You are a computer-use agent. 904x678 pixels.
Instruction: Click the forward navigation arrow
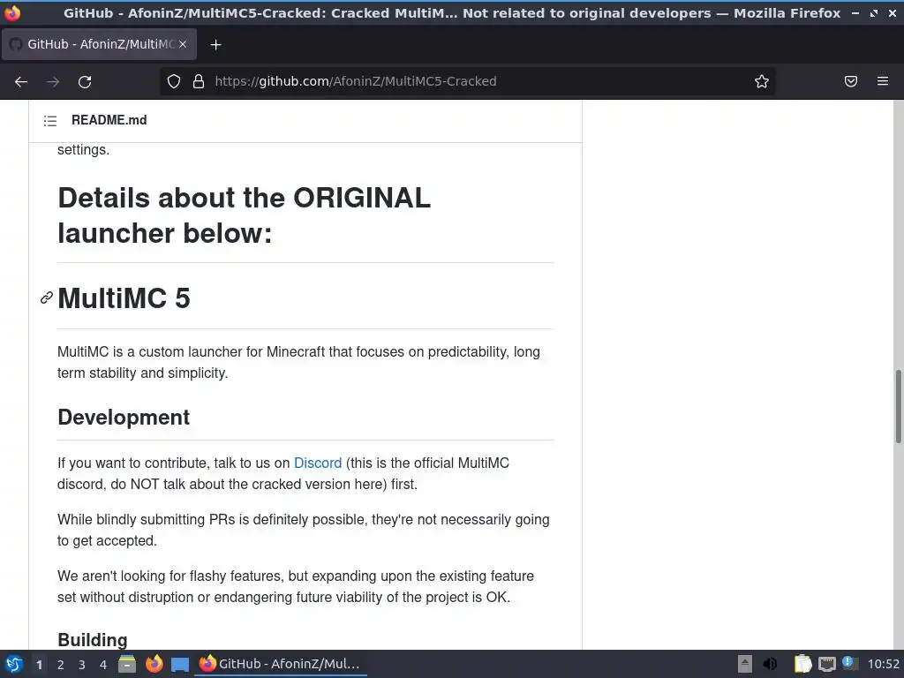(x=53, y=82)
